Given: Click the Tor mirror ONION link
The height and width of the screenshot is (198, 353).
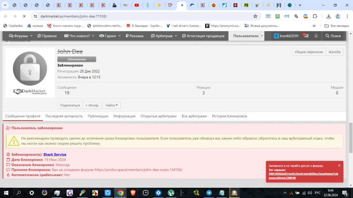Looking at the screenshot, I should (303, 176).
